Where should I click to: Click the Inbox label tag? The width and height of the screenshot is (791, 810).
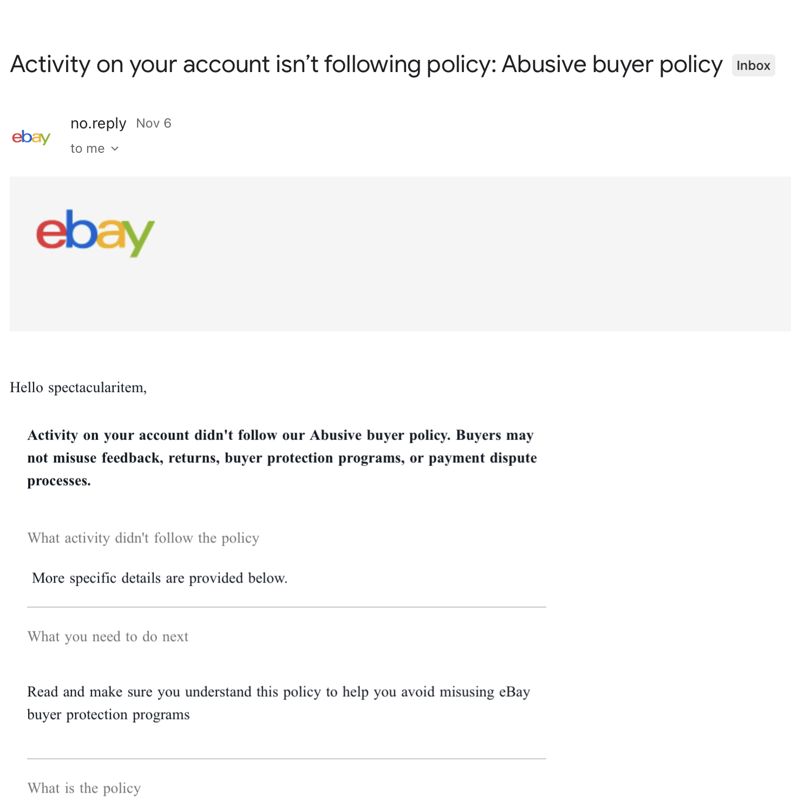[x=753, y=66]
